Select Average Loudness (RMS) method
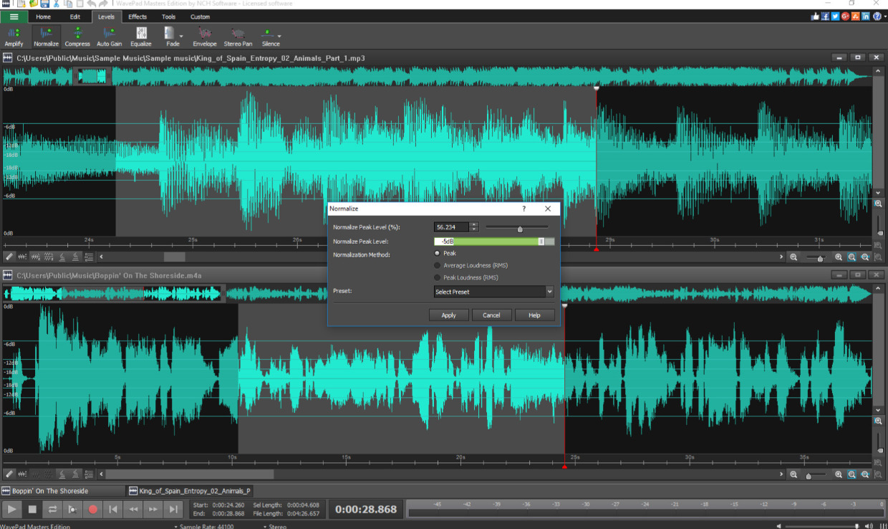The image size is (888, 529). pyautogui.click(x=438, y=265)
